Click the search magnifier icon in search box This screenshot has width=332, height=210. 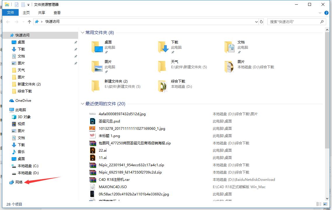point(322,22)
